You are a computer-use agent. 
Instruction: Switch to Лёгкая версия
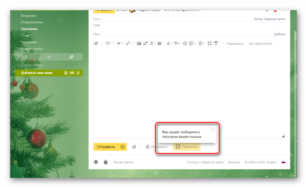coord(123,162)
